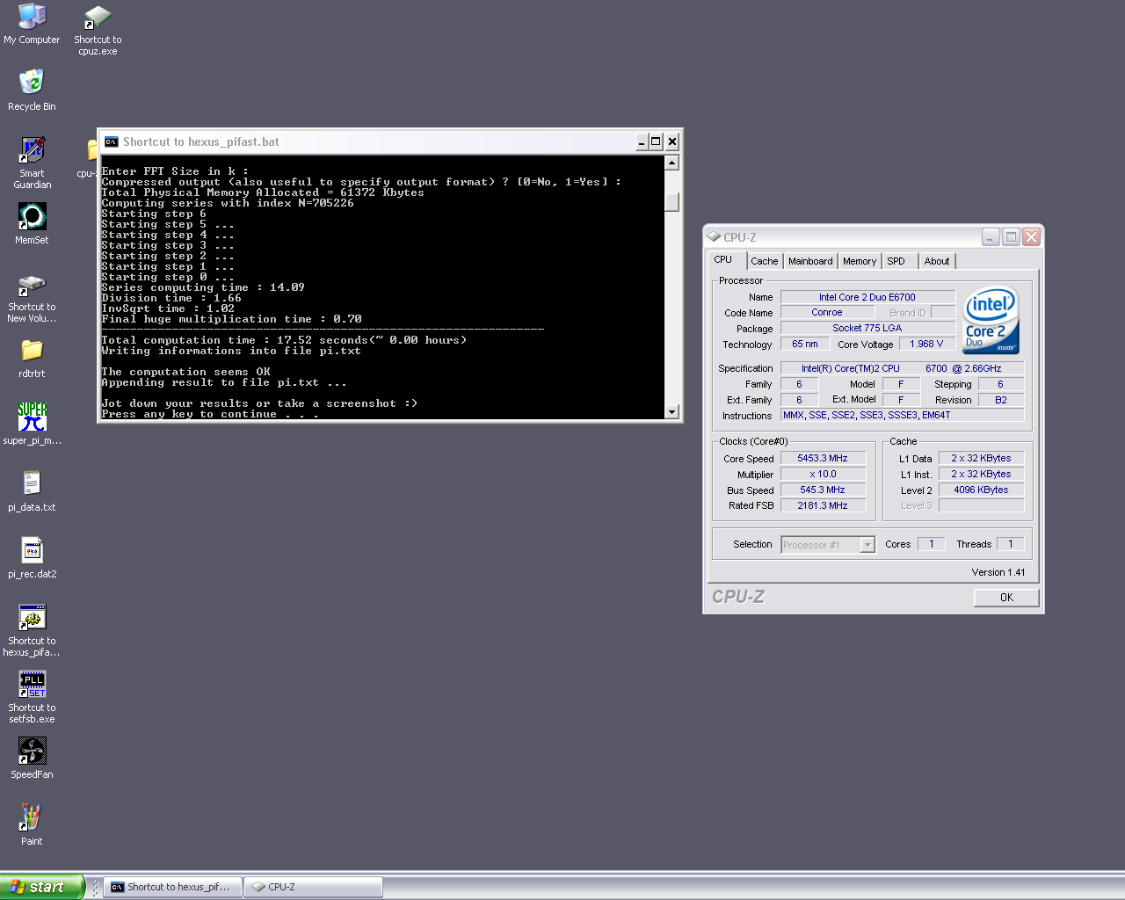Image resolution: width=1125 pixels, height=900 pixels.
Task: Open the My Computer desktop icon
Action: click(32, 25)
